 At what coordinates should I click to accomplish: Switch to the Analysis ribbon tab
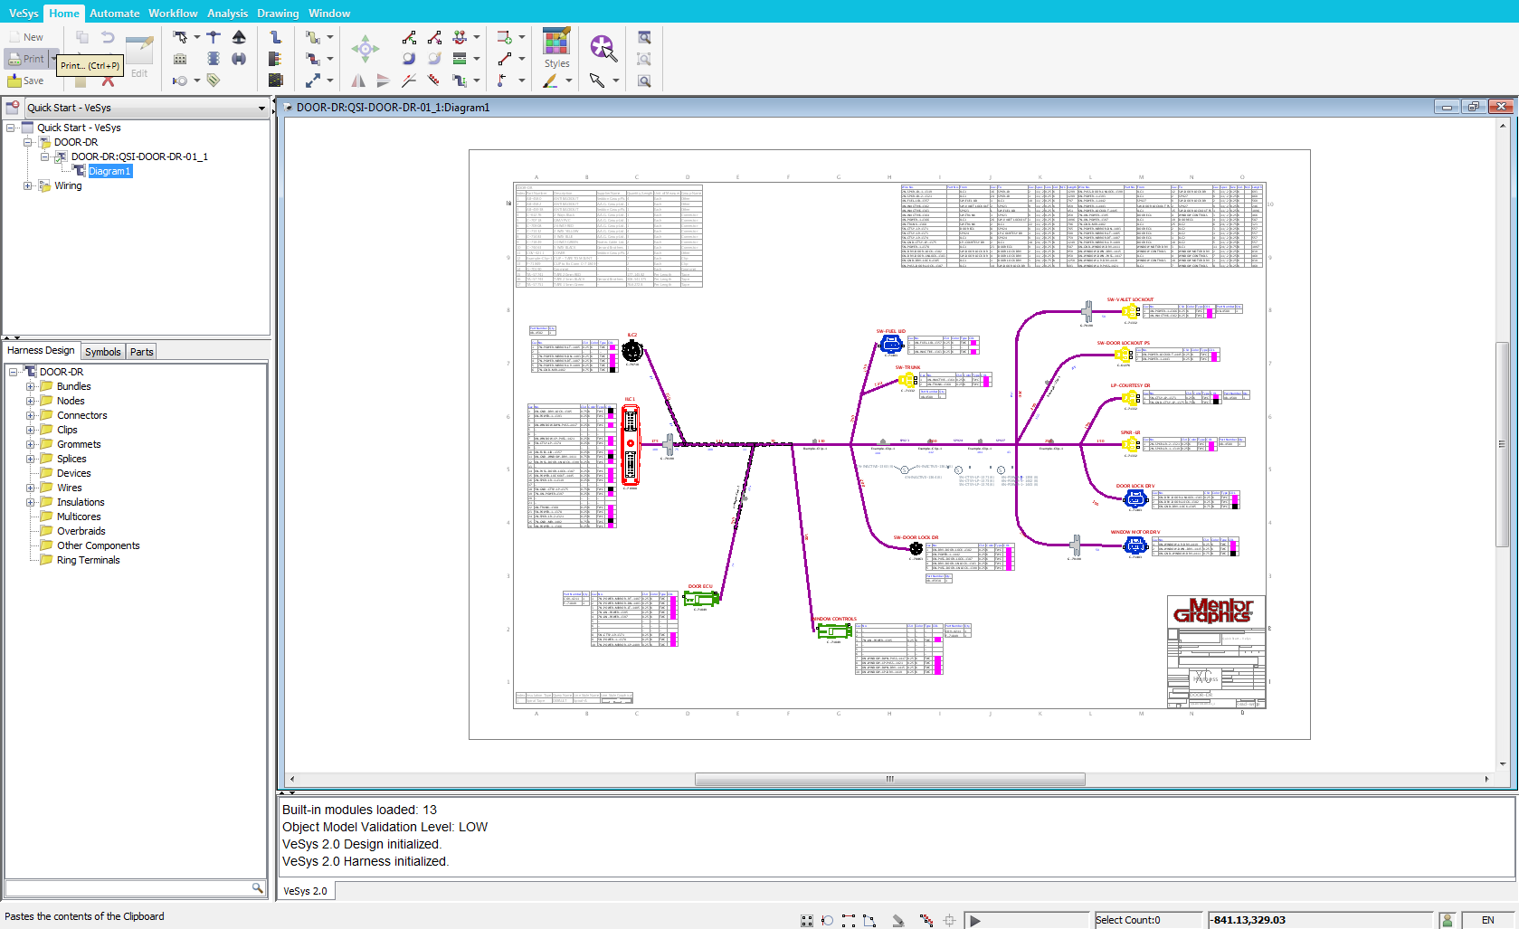point(227,13)
